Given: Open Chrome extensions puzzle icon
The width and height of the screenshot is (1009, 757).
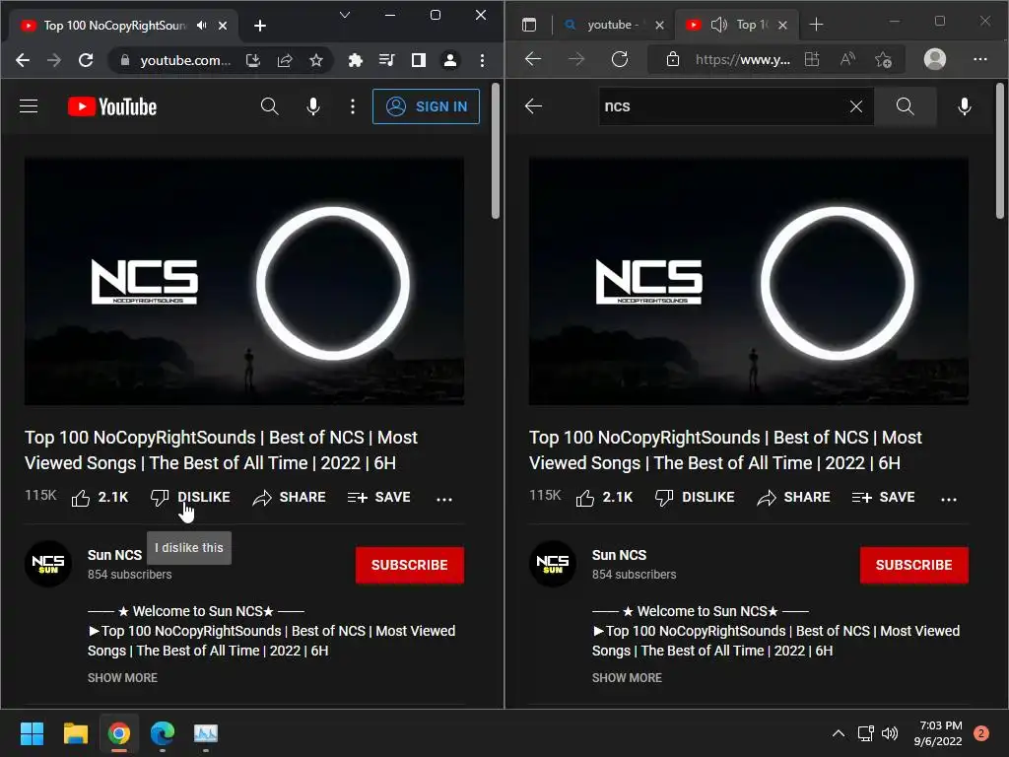Looking at the screenshot, I should [355, 60].
